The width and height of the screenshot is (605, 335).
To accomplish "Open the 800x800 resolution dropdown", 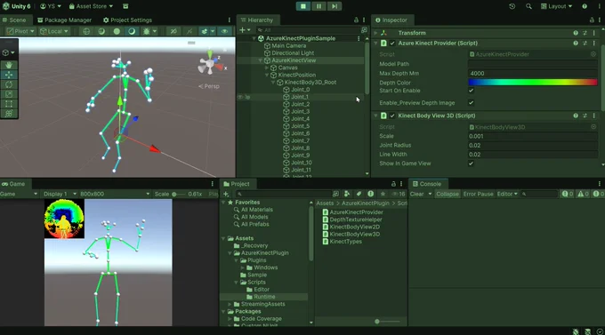I will point(115,194).
